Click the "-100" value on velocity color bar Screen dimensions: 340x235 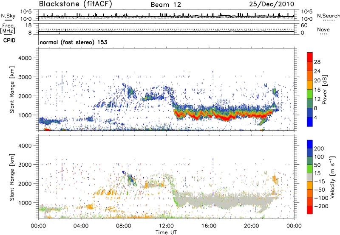(321, 198)
